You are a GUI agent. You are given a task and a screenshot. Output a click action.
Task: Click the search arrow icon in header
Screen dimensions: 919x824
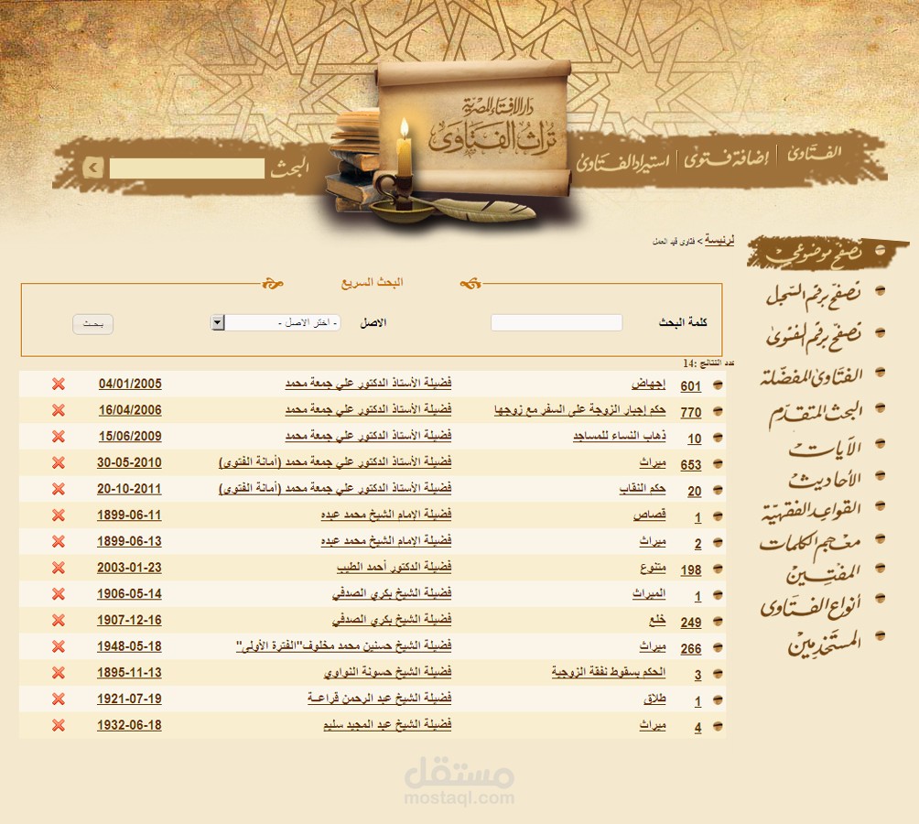pos(92,168)
